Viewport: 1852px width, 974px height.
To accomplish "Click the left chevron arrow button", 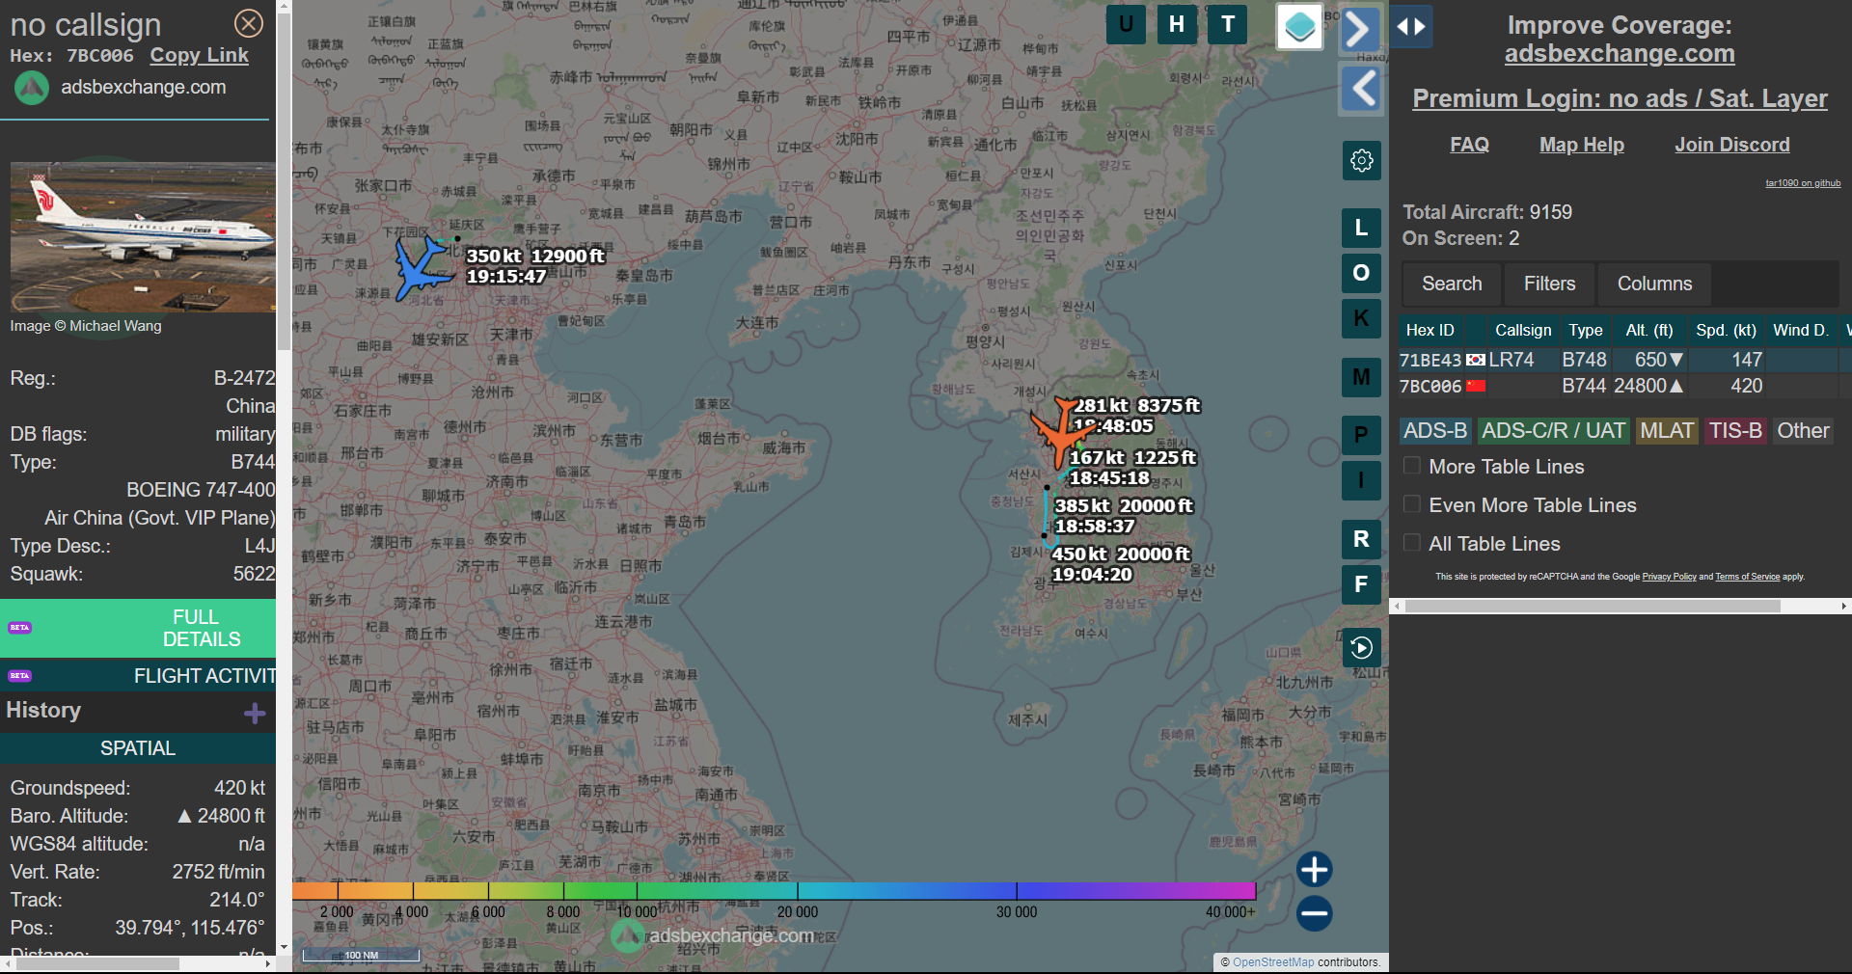I will (x=1362, y=90).
